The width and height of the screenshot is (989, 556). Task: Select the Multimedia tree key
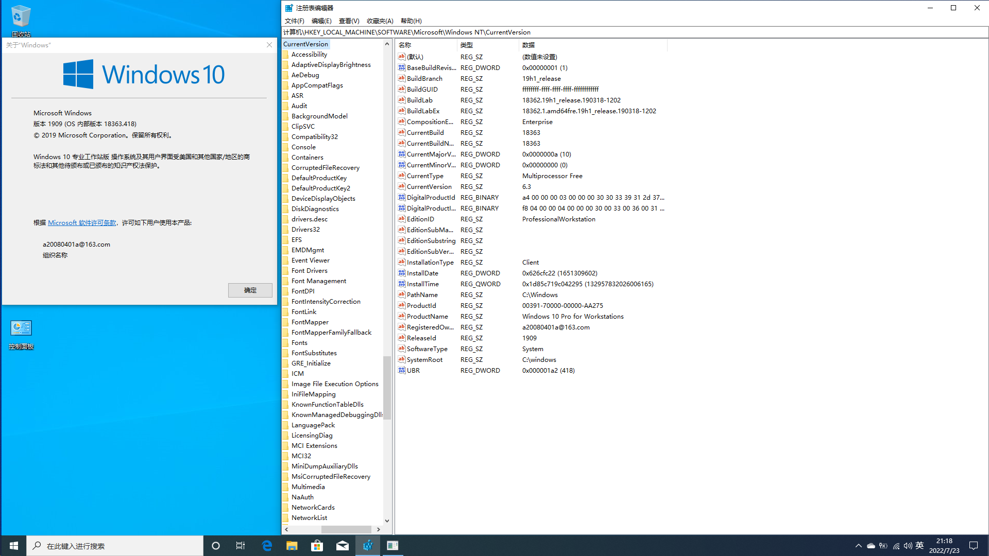pos(308,486)
